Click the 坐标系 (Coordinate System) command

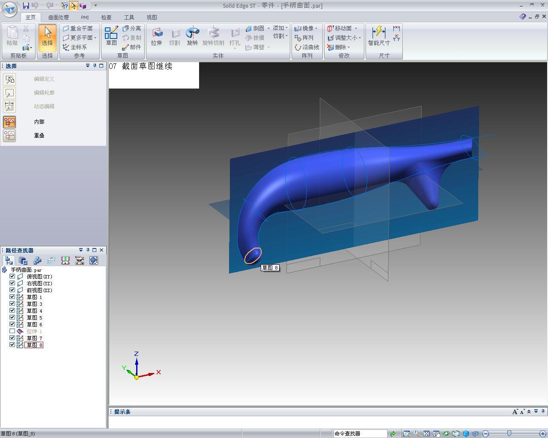(x=75, y=47)
